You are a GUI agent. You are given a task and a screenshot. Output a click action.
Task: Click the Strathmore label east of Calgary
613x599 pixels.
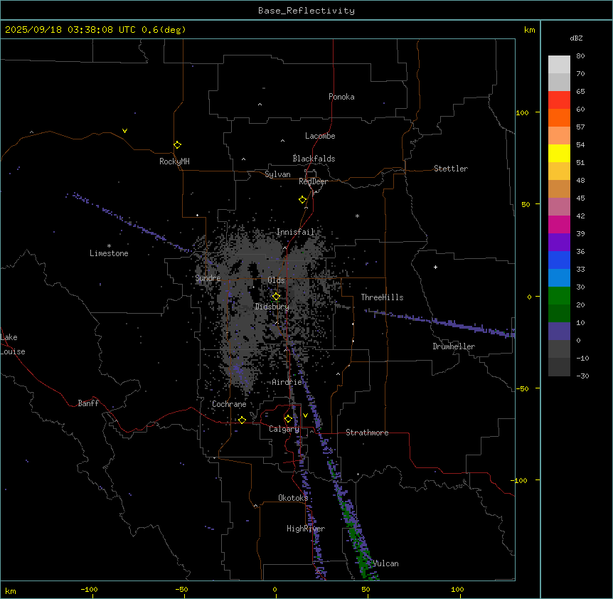point(367,433)
